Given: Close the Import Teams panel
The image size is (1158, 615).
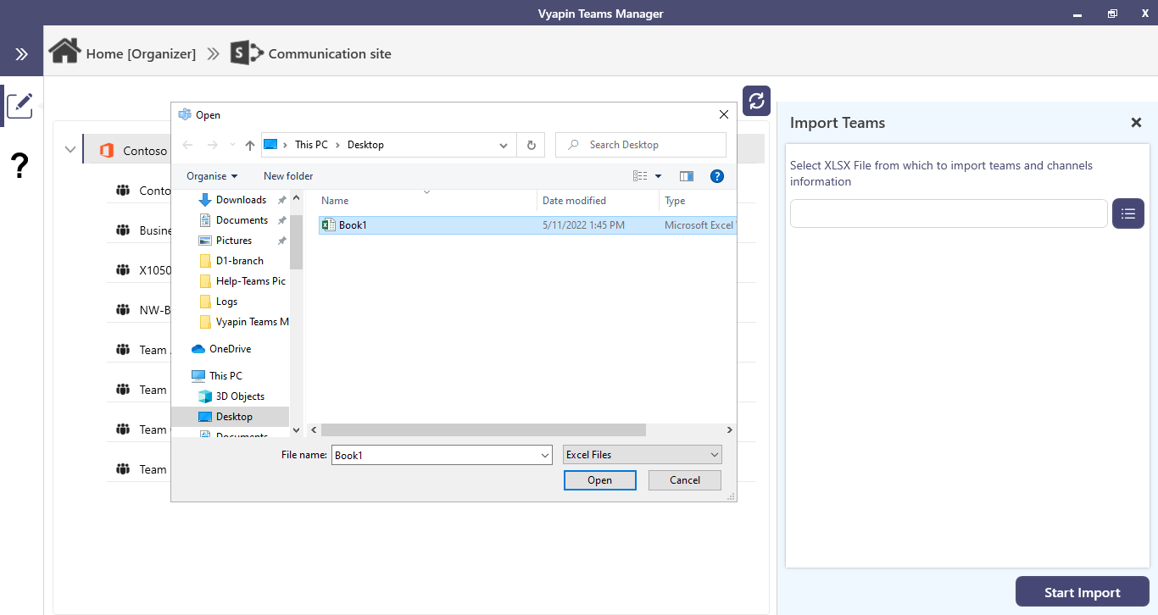Looking at the screenshot, I should [1137, 123].
